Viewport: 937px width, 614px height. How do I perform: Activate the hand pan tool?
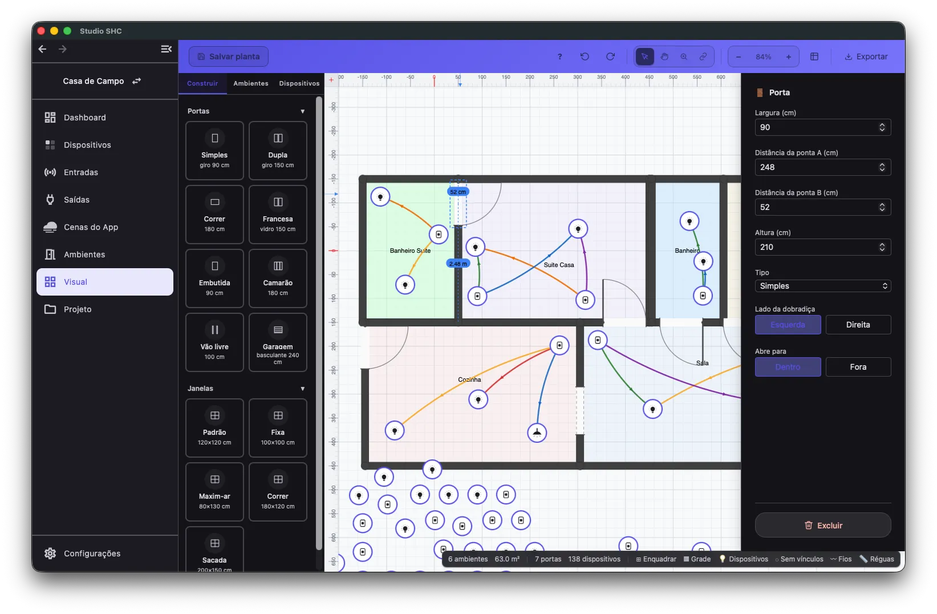click(664, 56)
